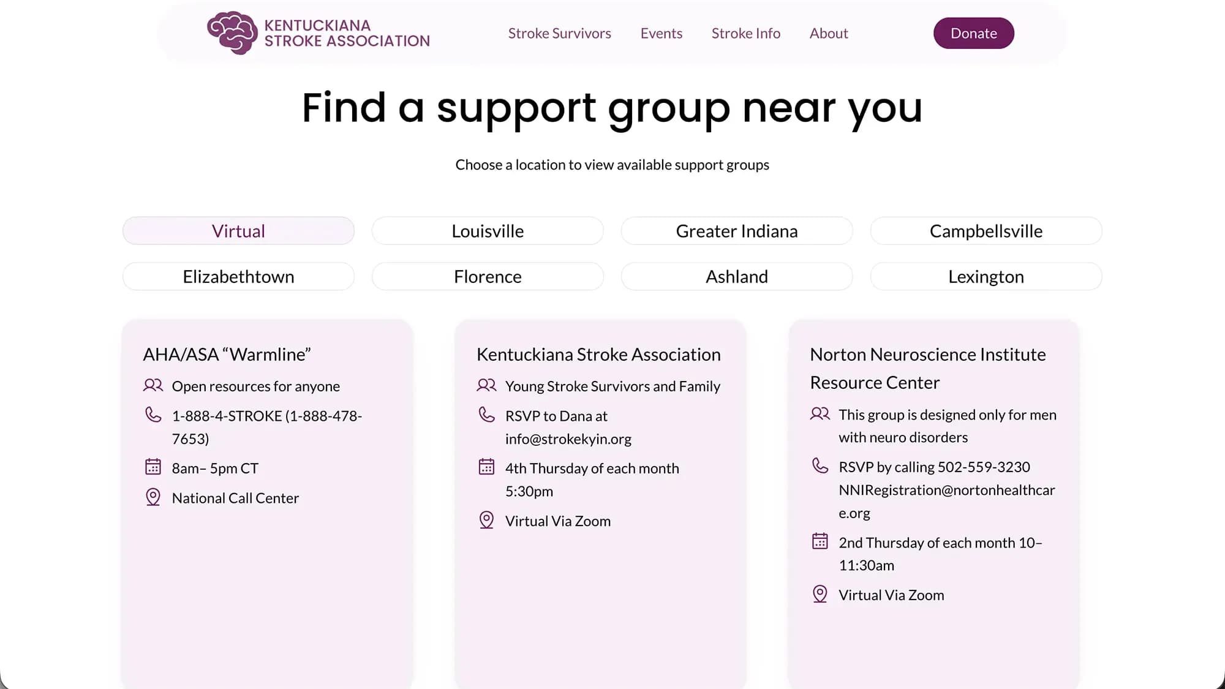
Task: Open the Stroke Survivors menu
Action: tap(559, 33)
